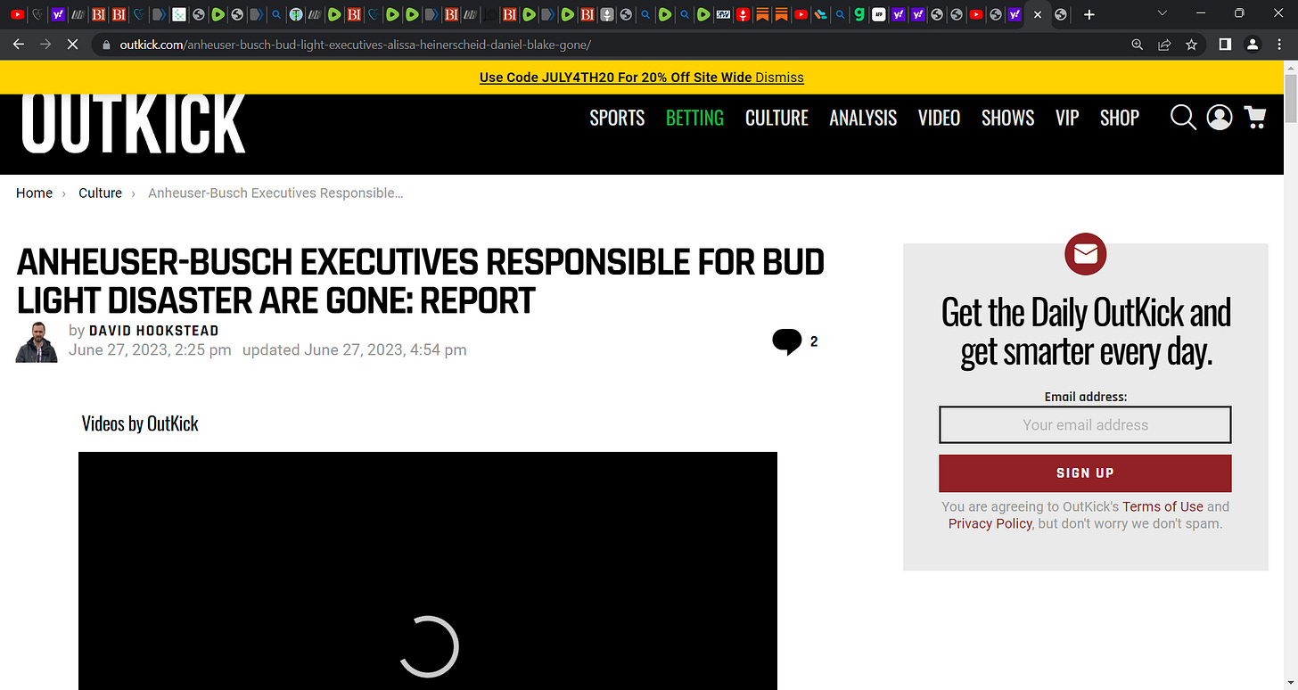Viewport: 1298px width, 690px height.
Task: Click the OutKick logo
Action: point(134,123)
